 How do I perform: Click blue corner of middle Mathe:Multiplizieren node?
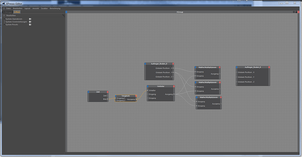196,82
